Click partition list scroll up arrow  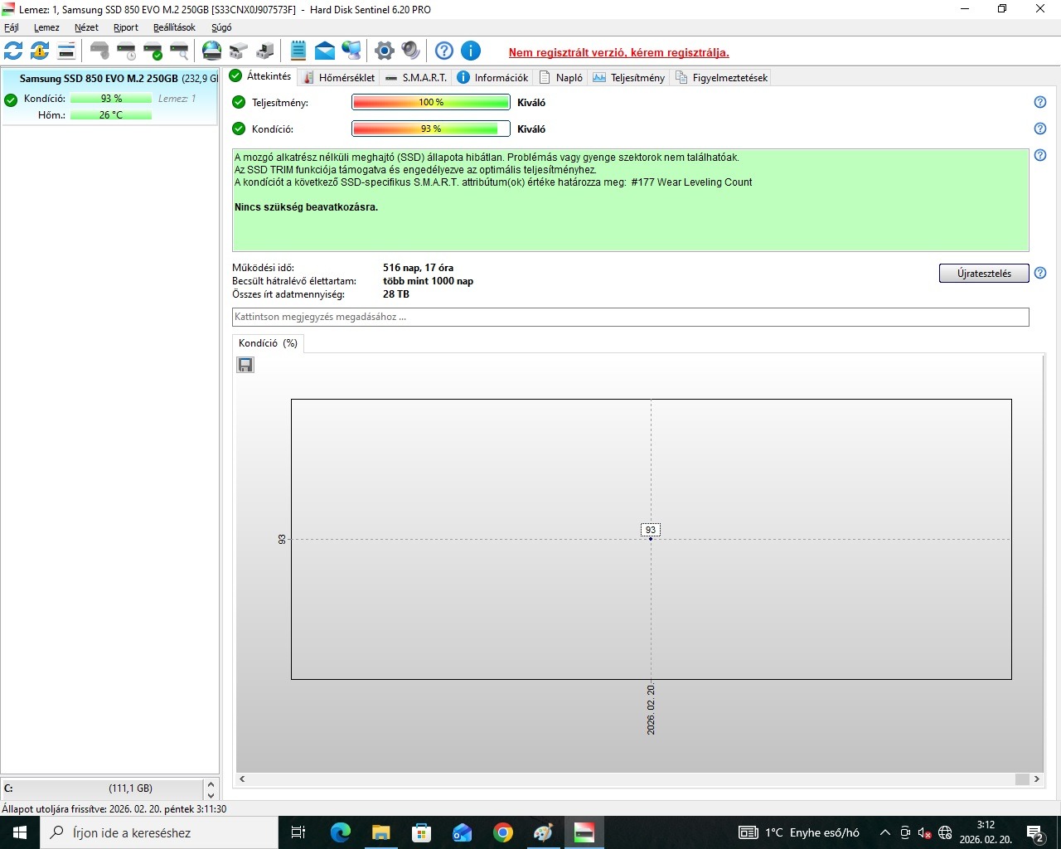[211, 784]
